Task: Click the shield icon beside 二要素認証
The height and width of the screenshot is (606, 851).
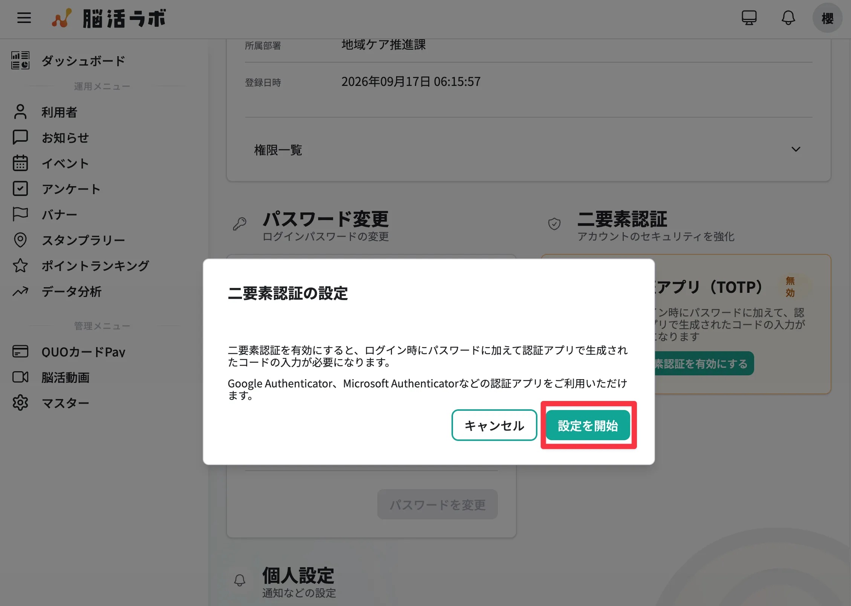Action: tap(554, 224)
